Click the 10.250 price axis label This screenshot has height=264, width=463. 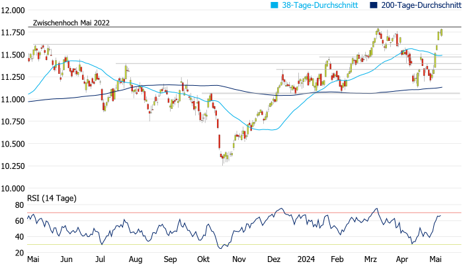13,166
